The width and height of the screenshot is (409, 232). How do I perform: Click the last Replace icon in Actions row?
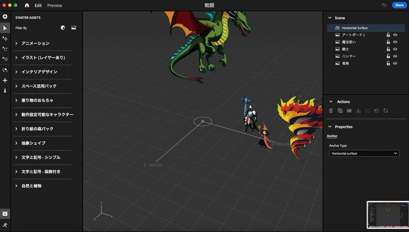coord(386,111)
